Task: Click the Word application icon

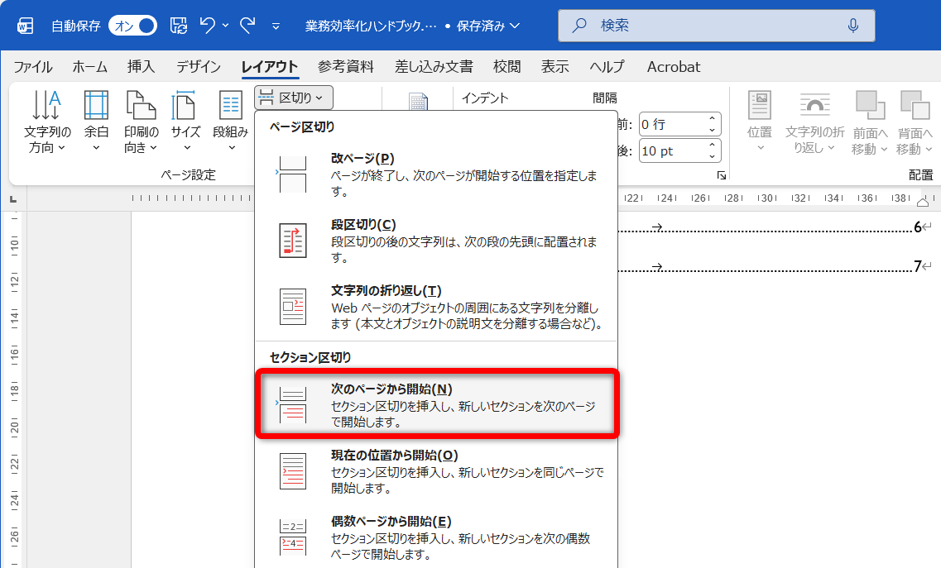Action: coord(25,26)
